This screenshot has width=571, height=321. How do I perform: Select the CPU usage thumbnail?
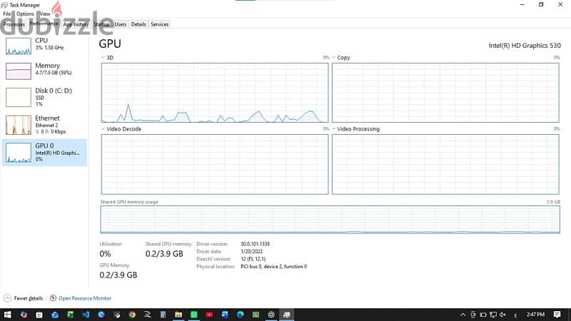click(x=19, y=46)
